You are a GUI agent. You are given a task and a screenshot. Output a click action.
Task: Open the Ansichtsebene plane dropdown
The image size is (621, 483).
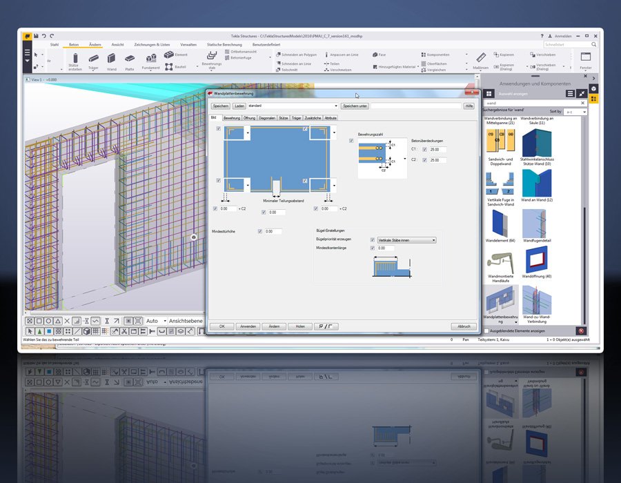[186, 321]
